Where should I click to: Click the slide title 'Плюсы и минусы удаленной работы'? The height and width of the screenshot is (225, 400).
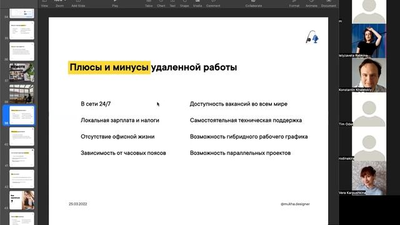153,67
